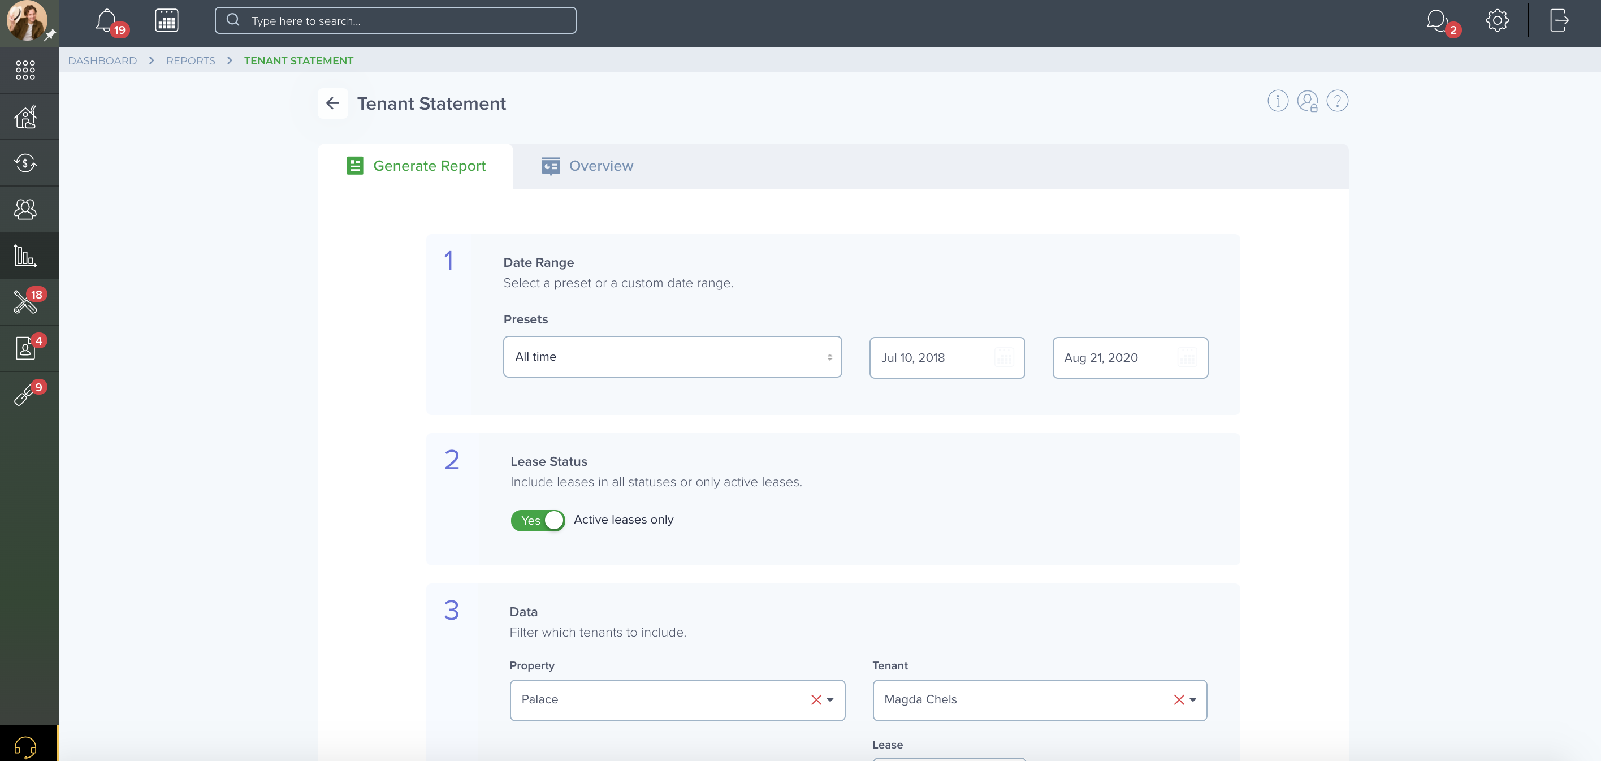Open applications icon with 4 badge

tap(25, 348)
